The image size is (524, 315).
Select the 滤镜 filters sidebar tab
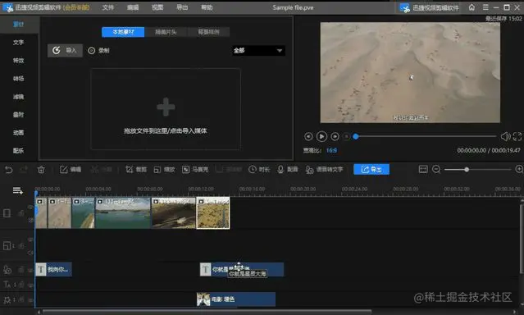click(x=19, y=97)
